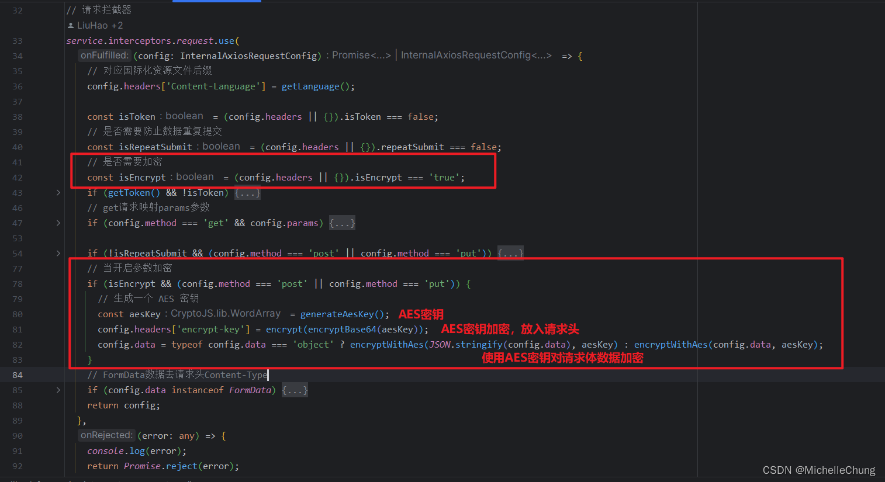This screenshot has width=885, height=482.
Task: Place cursor after the Content-Type comment
Action: point(267,374)
